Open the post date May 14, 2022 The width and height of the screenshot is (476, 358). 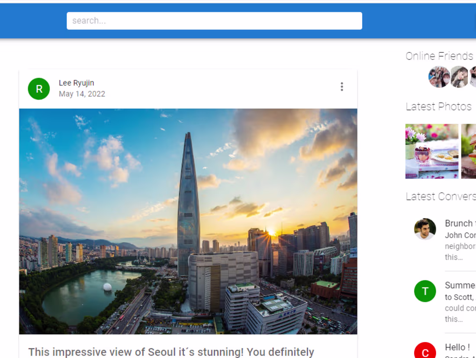pos(82,94)
